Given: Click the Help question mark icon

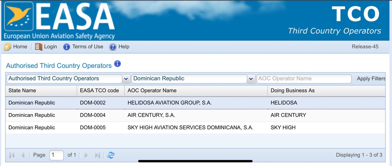Looking at the screenshot, I should point(113,47).
